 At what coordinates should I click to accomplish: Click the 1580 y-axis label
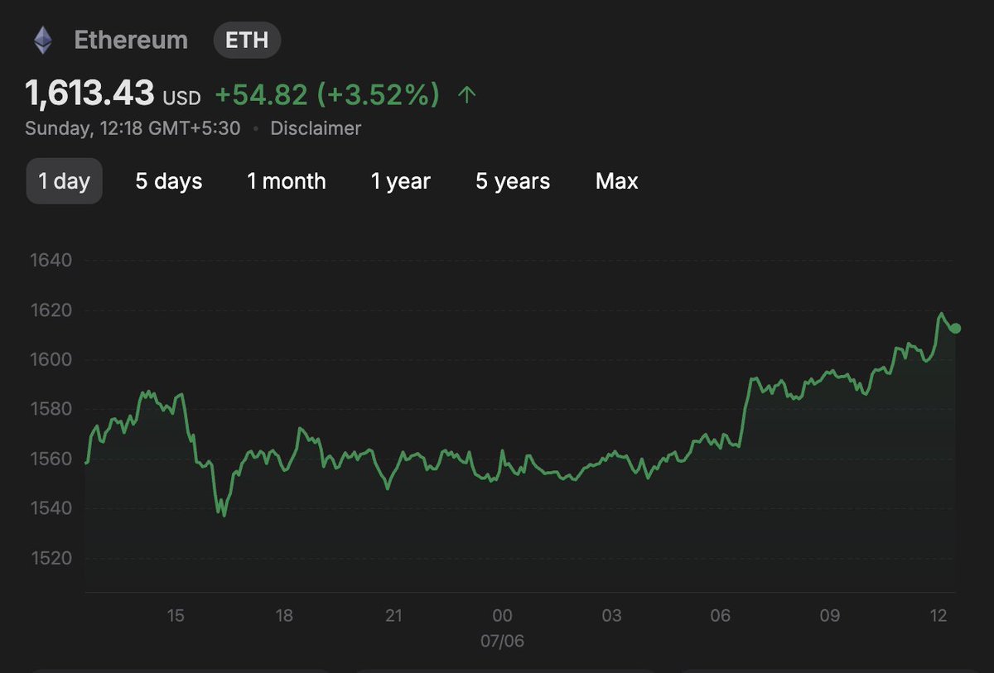pyautogui.click(x=51, y=409)
